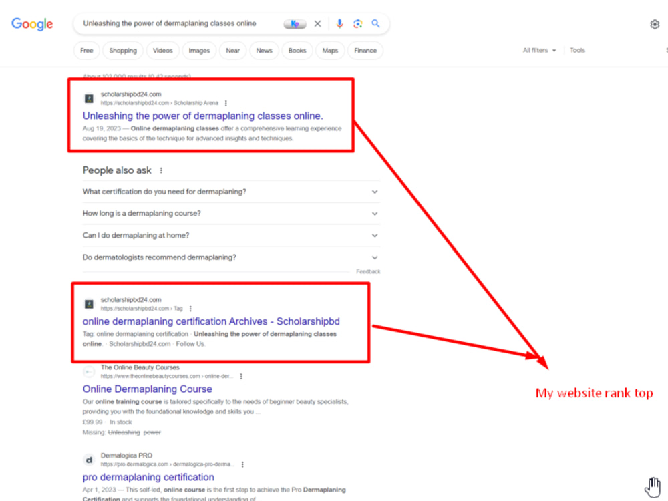Open options menu for first scholarshipbd24 result
Screen dimensions: 668x501
point(226,103)
